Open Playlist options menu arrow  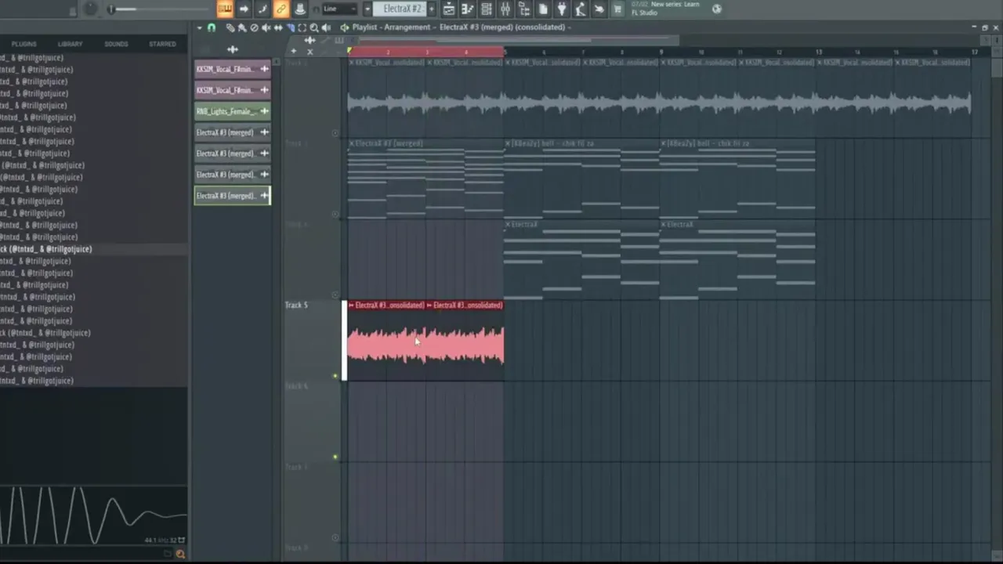199,27
